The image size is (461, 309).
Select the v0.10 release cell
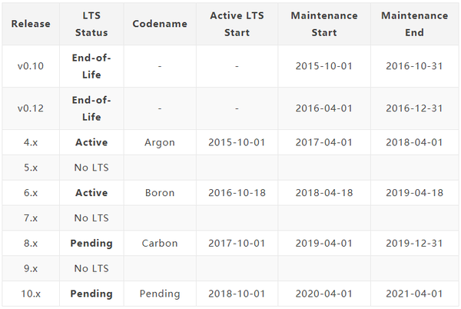pyautogui.click(x=31, y=66)
